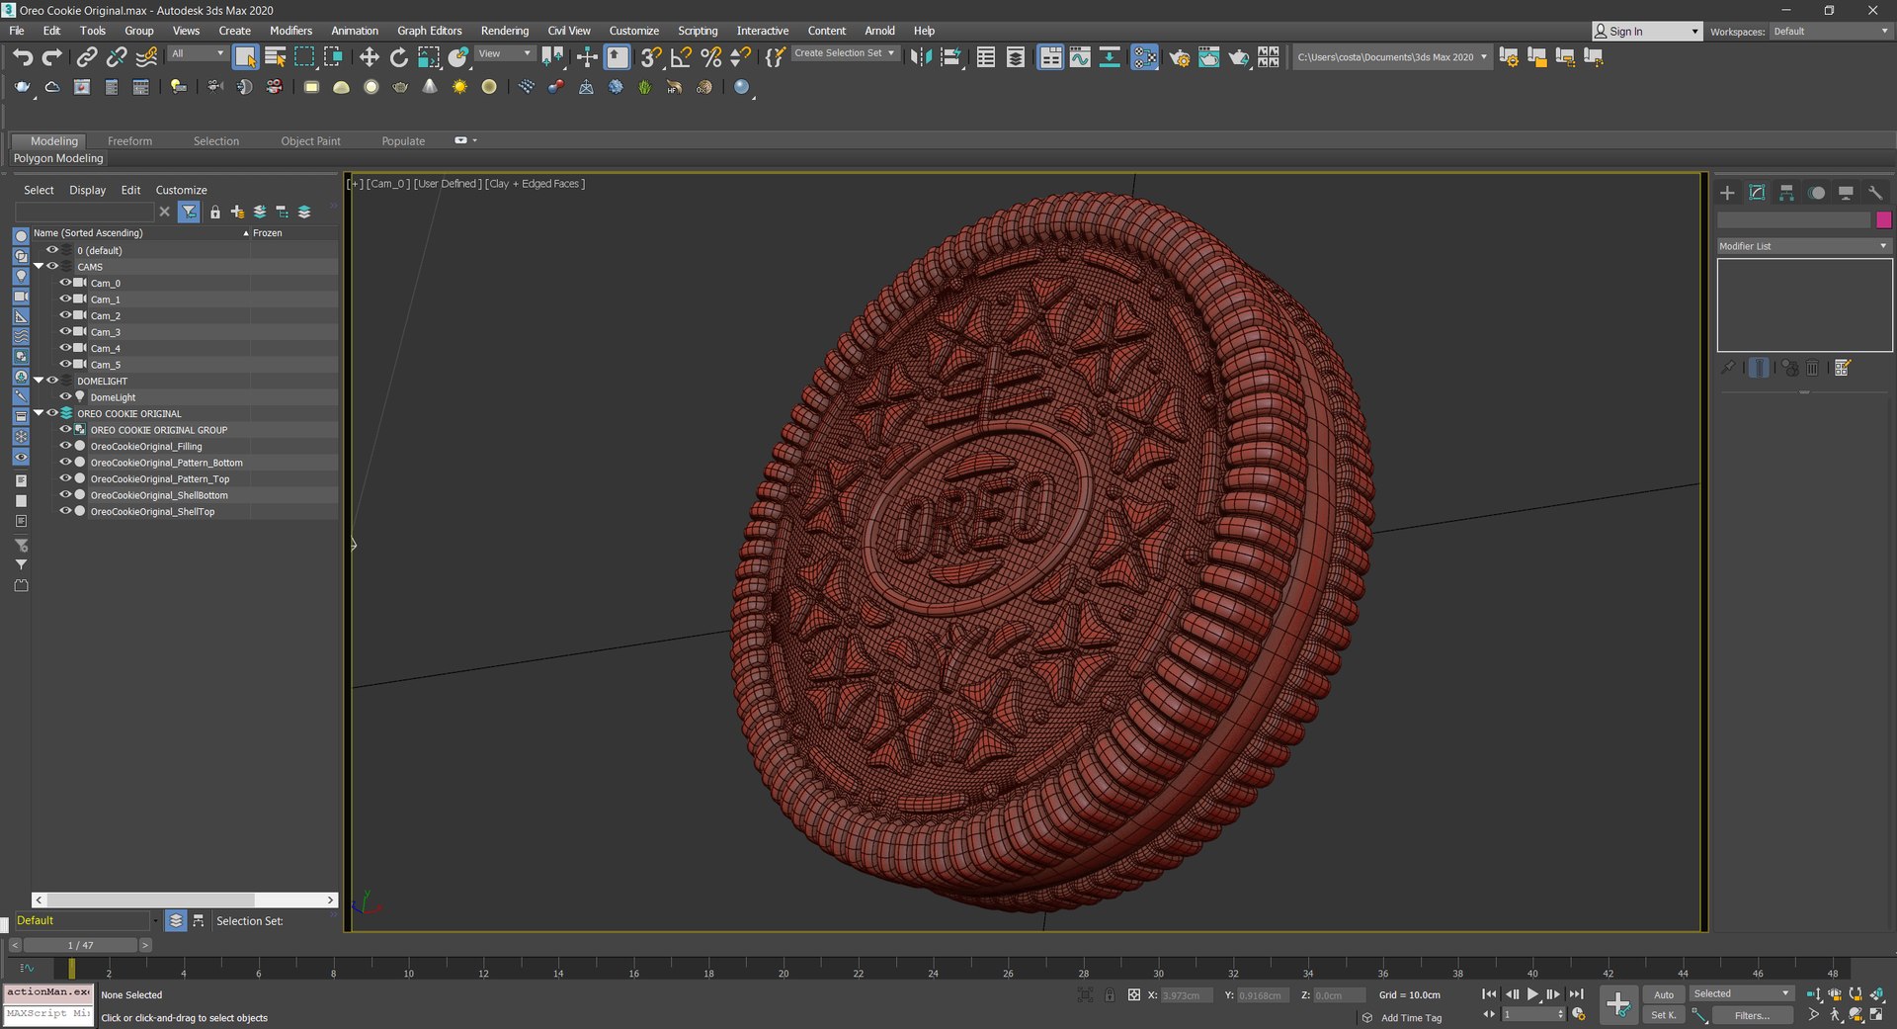Screen dimensions: 1897x1029
Task: Open the Create Selection Set dropdown
Action: coord(846,53)
